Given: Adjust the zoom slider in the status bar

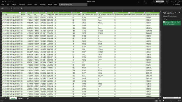Looking at the screenshot, I should [x=171, y=101].
